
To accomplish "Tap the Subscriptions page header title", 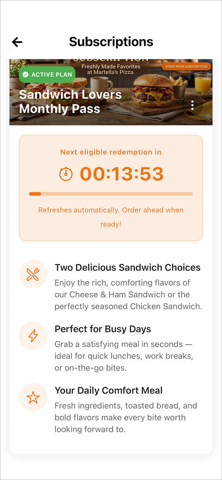I will click(x=111, y=42).
